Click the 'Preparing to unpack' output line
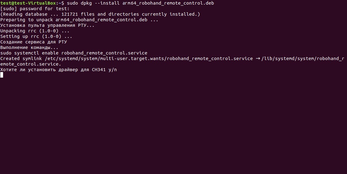The width and height of the screenshot is (347, 174). pyautogui.click(x=79, y=20)
